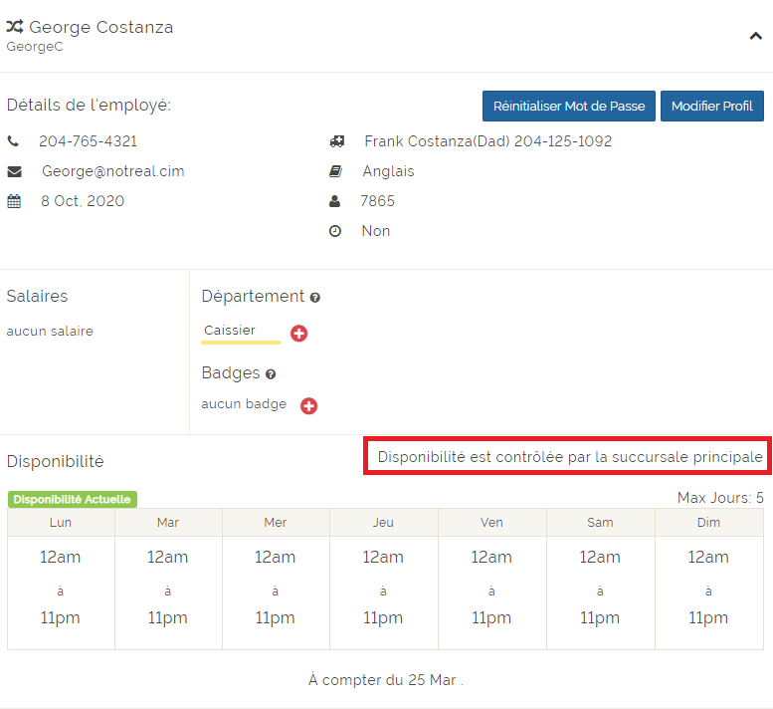The image size is (773, 709).
Task: Open the Badges help question mark
Action: [x=271, y=374]
